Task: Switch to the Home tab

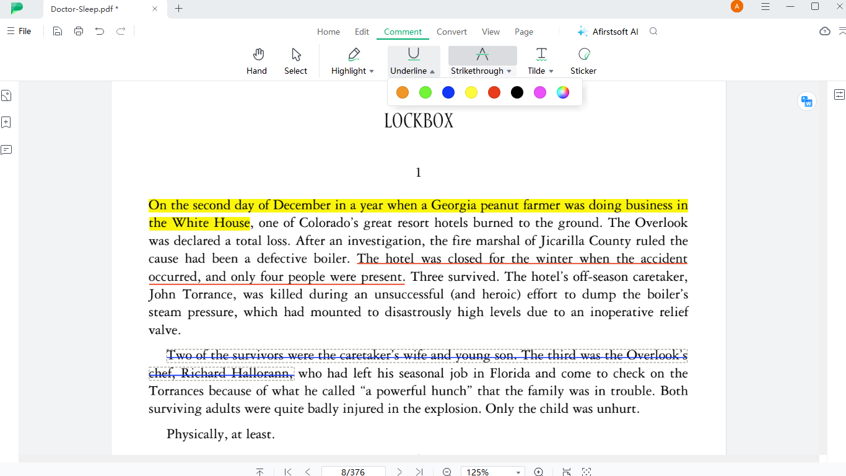Action: pos(328,32)
